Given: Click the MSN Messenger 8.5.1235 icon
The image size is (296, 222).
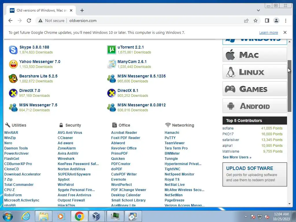Looking at the screenshot, I should (x=111, y=79).
